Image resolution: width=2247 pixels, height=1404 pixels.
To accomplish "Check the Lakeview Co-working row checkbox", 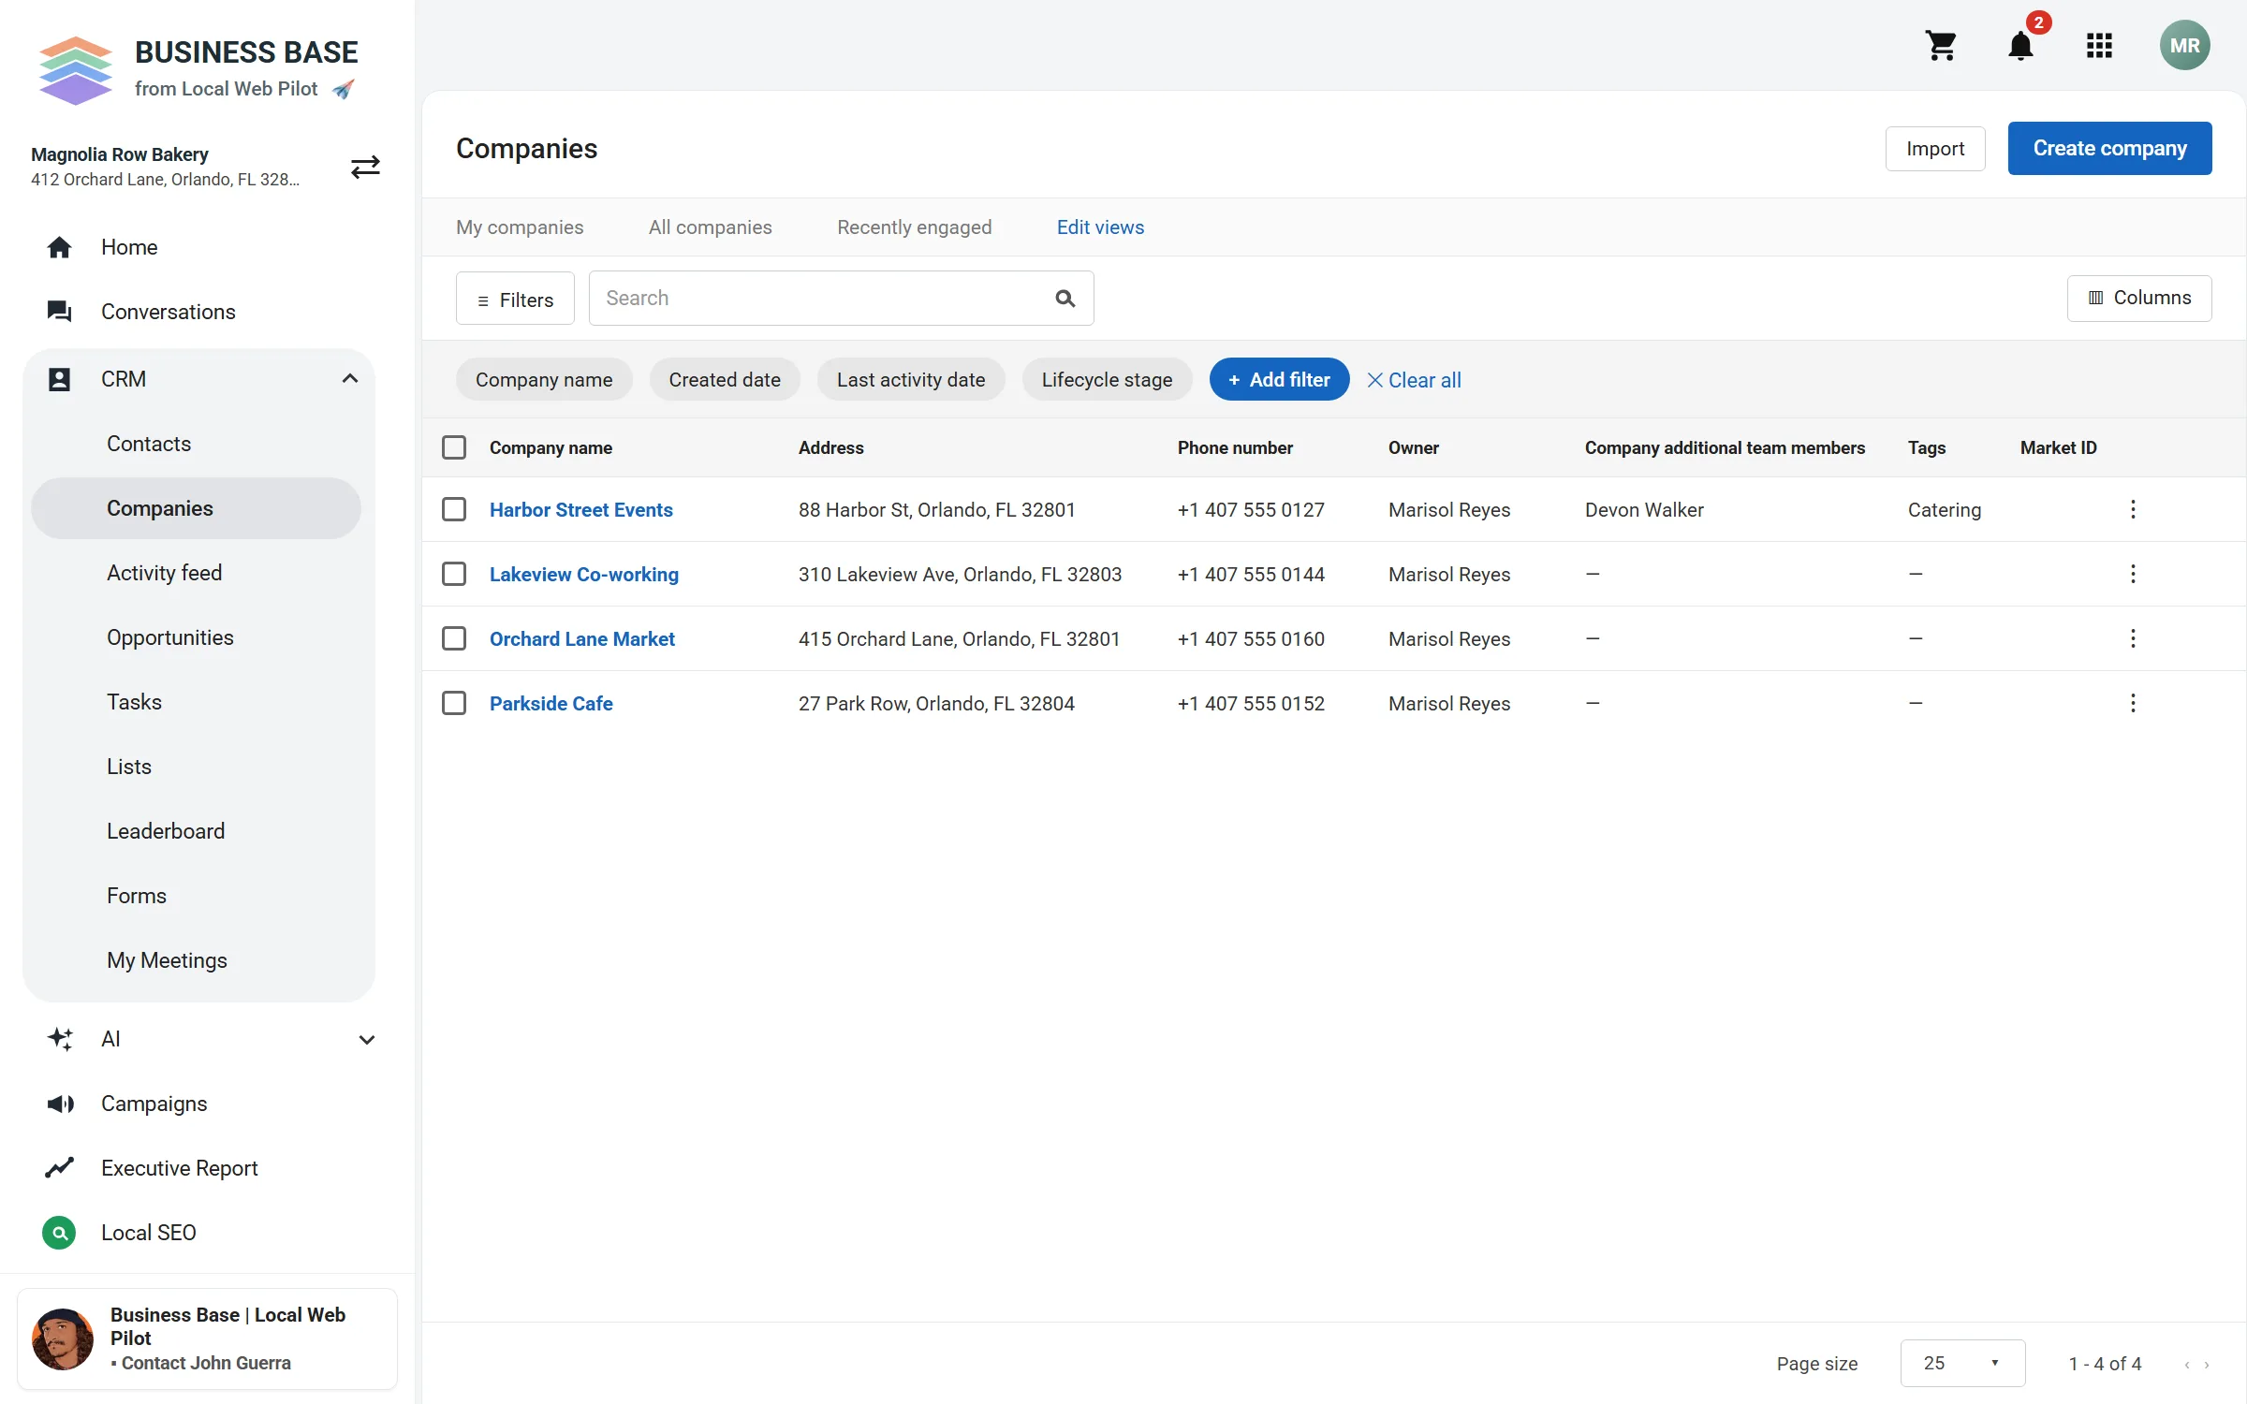I will click(x=454, y=574).
